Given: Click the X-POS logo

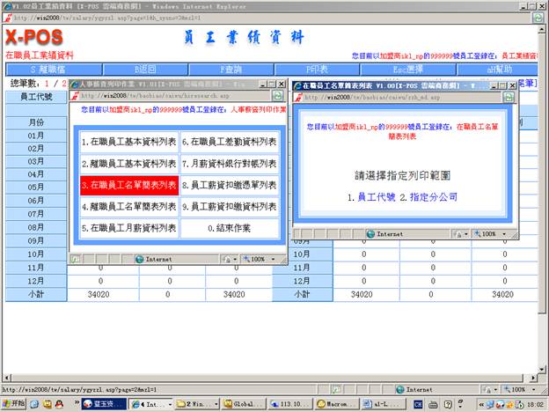Looking at the screenshot, I should coord(33,38).
